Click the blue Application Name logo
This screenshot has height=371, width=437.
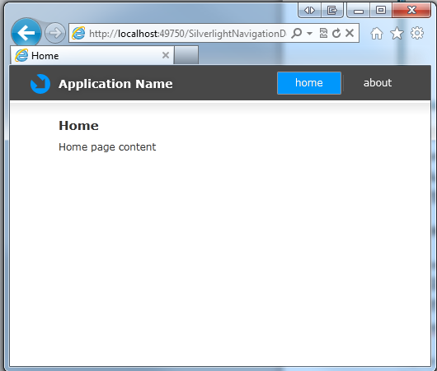coord(40,84)
